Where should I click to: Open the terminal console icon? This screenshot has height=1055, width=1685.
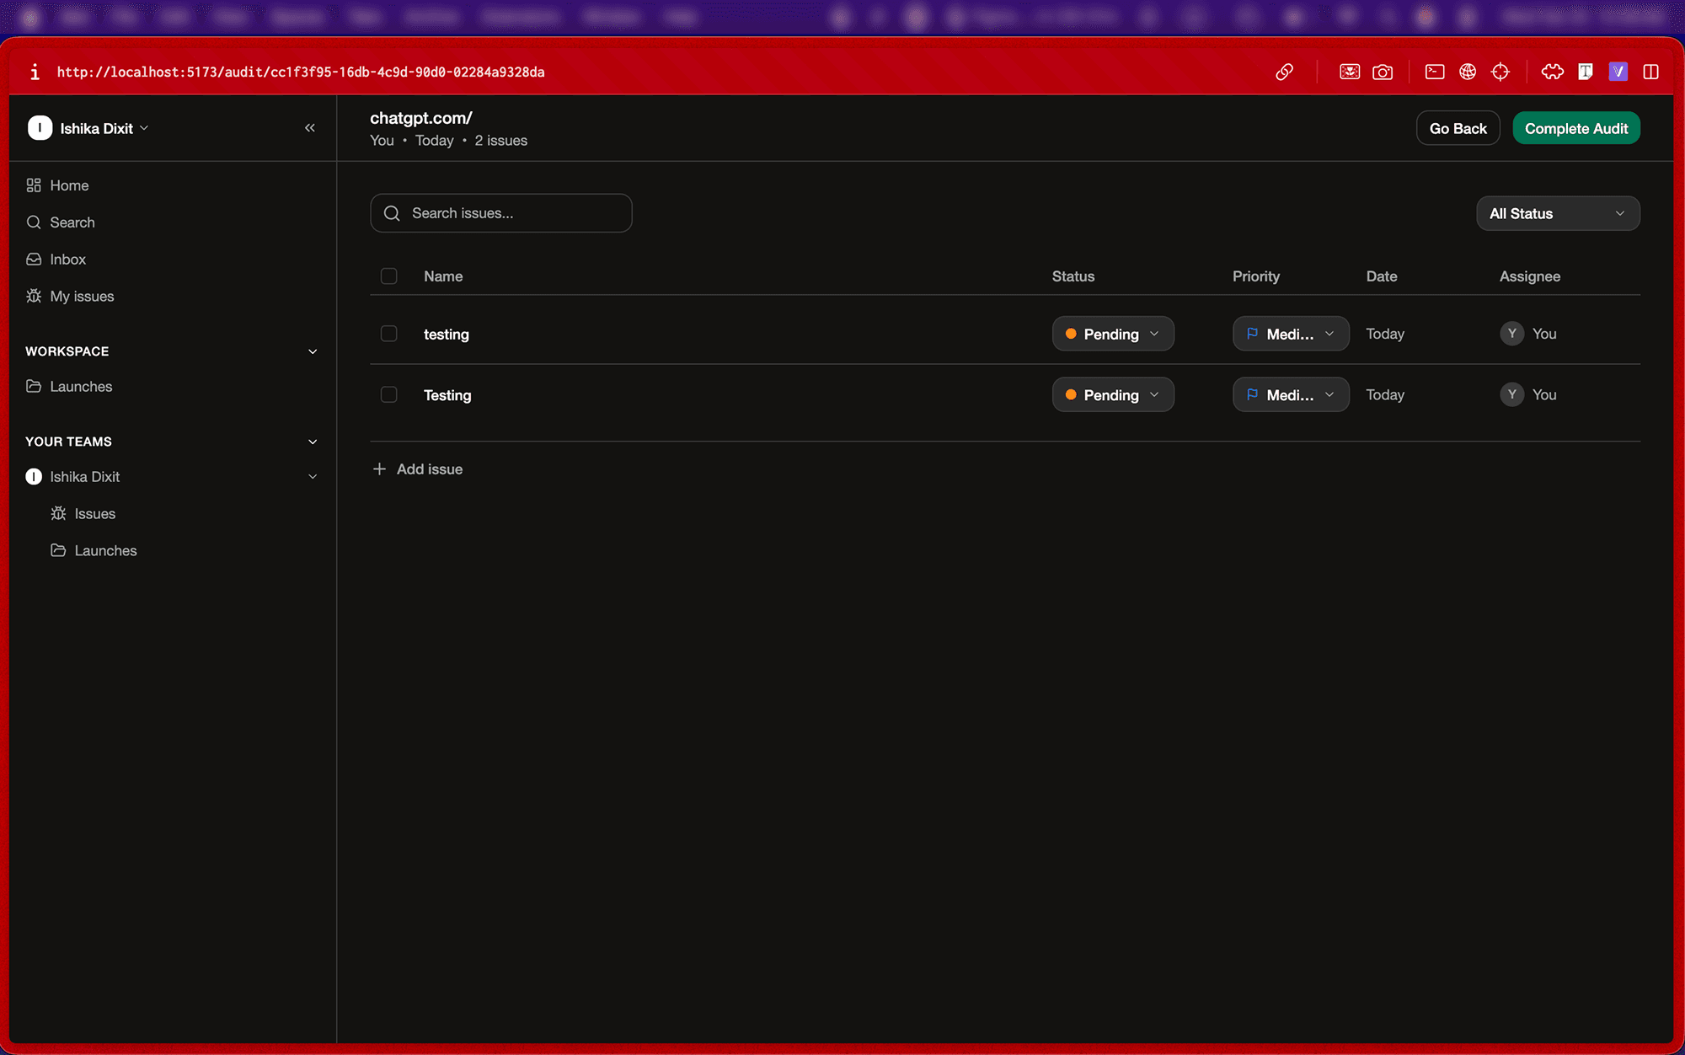coord(1435,72)
